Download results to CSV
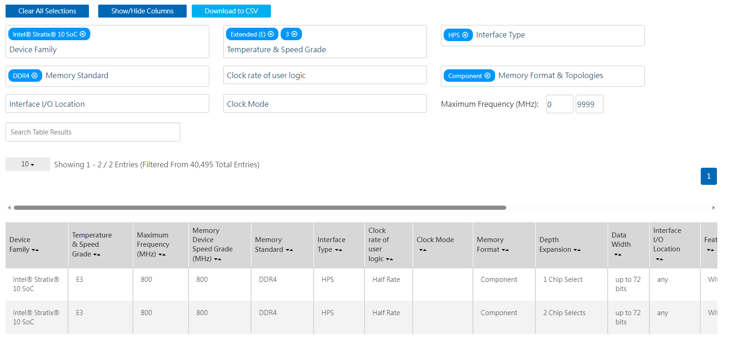The image size is (729, 341). (x=231, y=11)
